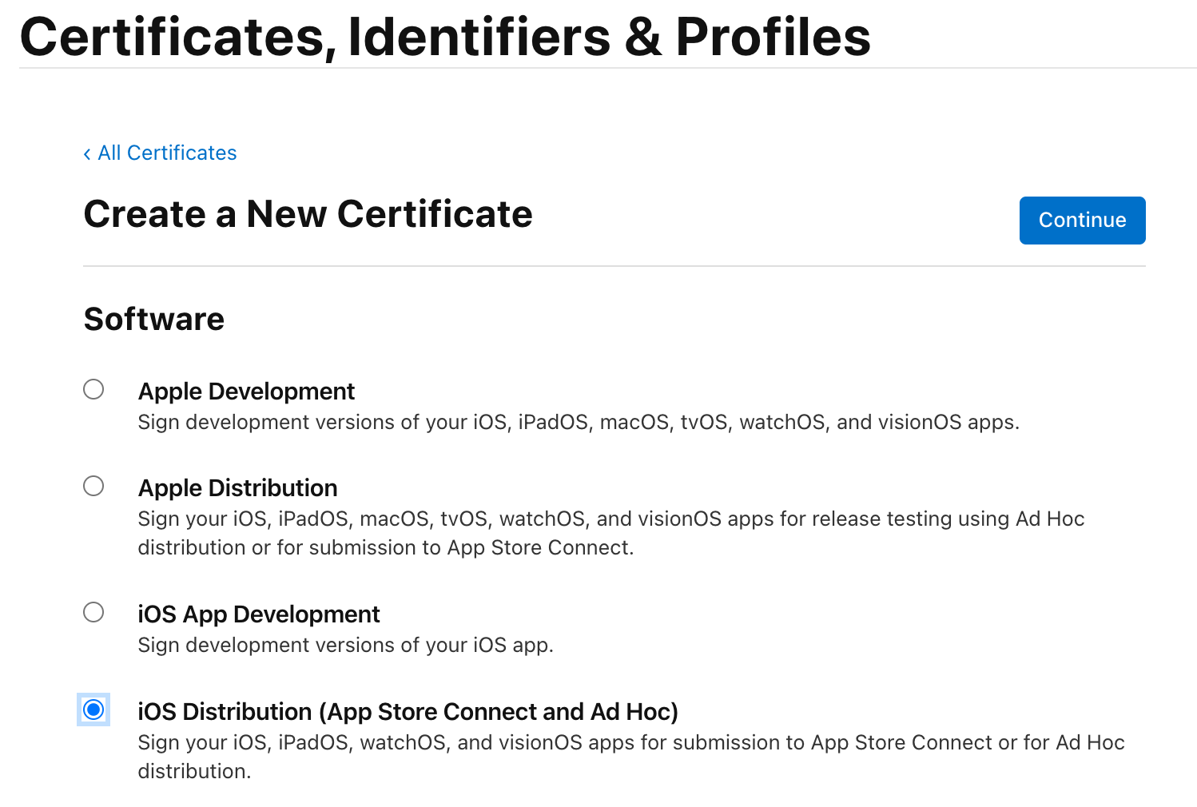Click Apple Development description mentioning visionOS apps
1197x807 pixels.
point(579,422)
